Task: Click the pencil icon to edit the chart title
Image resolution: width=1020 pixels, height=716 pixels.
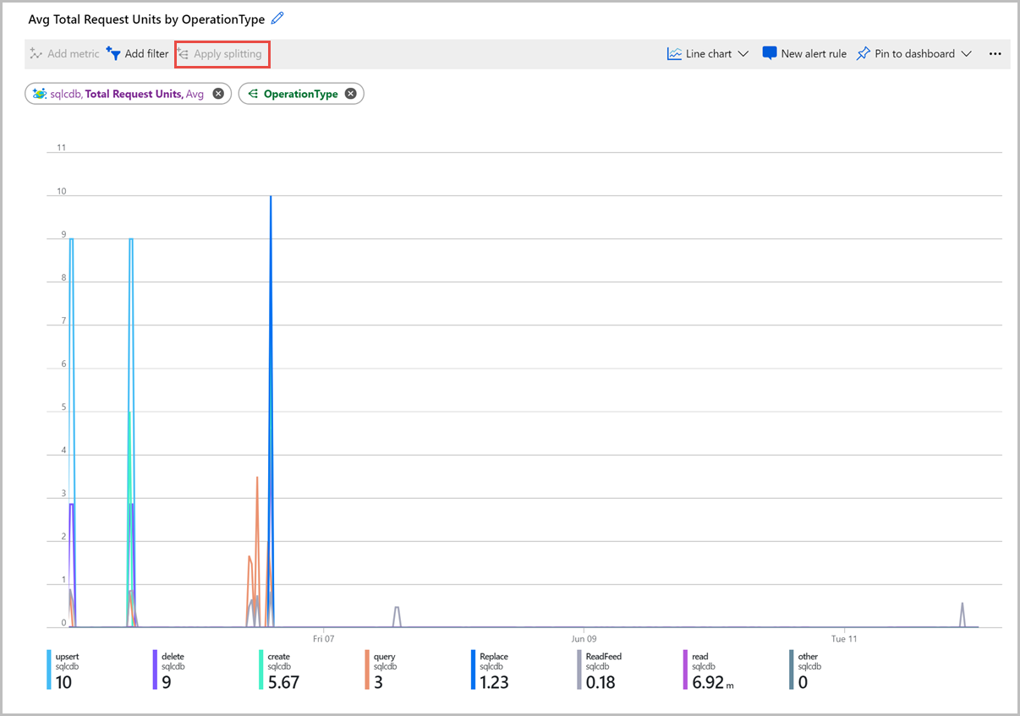Action: pos(277,19)
